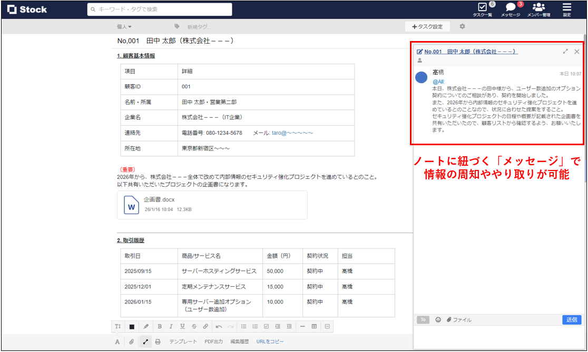Open タスク一覧 with six pending tasks
Viewport: 588px width, 352px height.
pos(483,9)
